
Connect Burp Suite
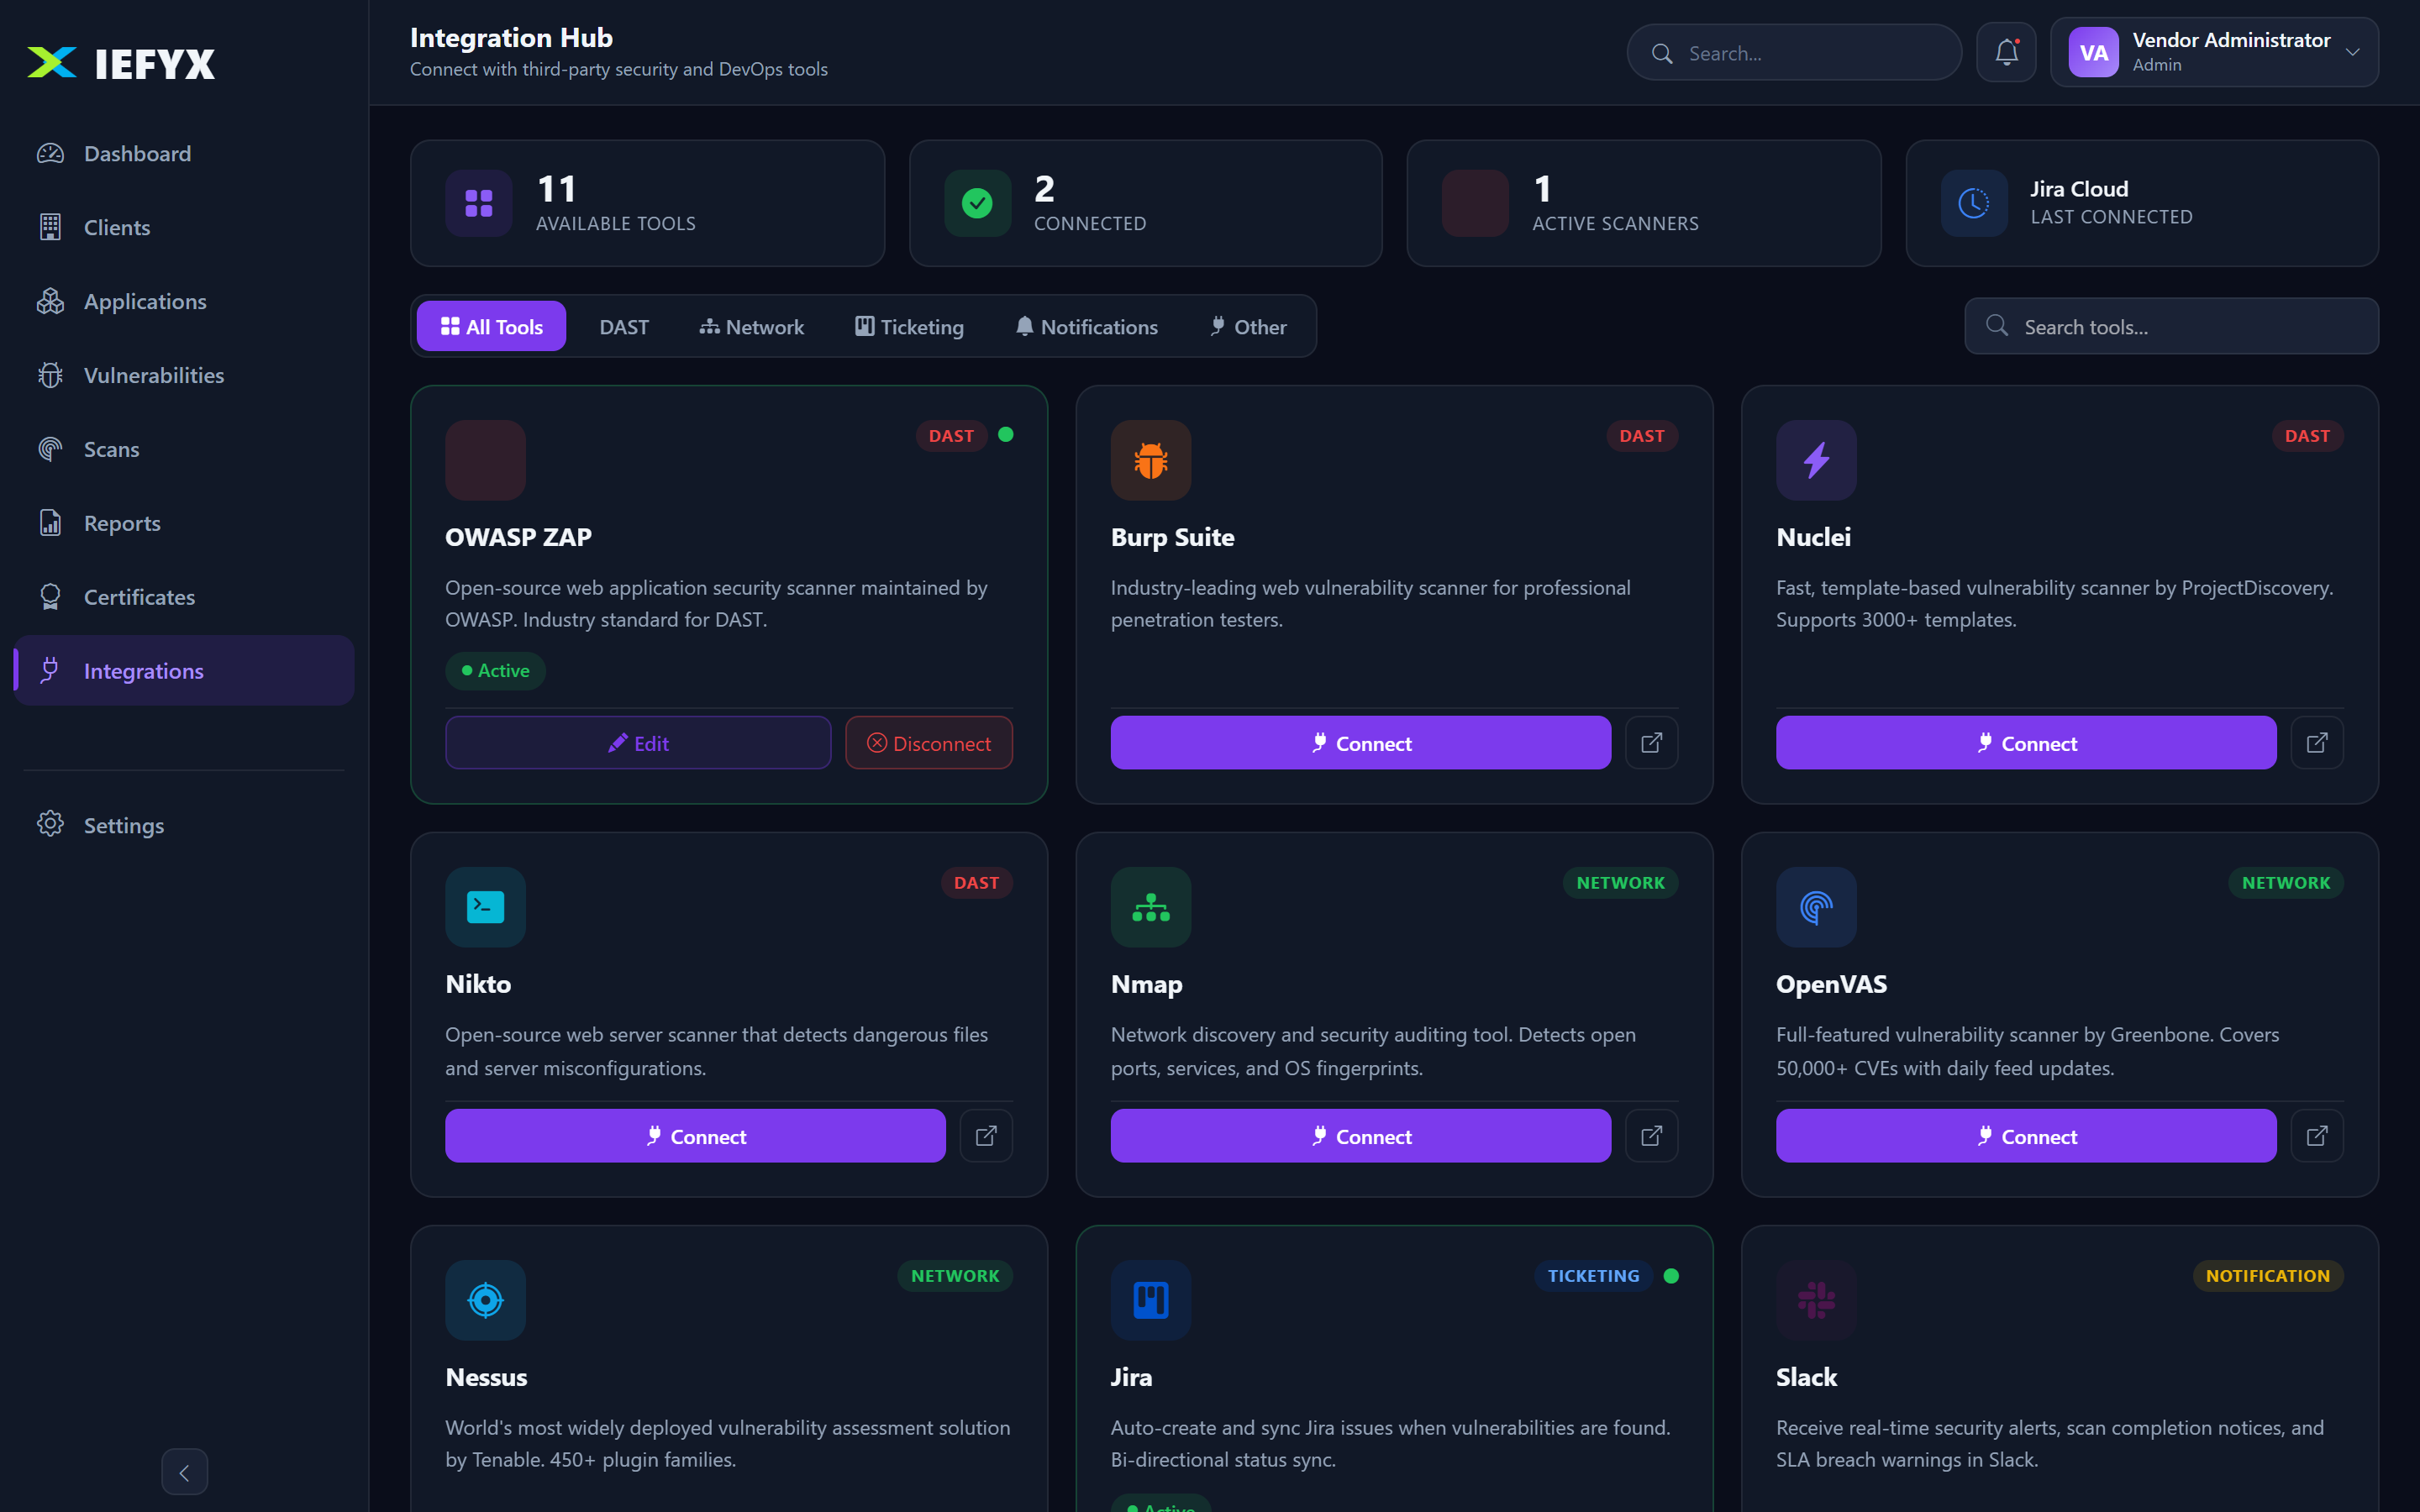tap(1360, 743)
